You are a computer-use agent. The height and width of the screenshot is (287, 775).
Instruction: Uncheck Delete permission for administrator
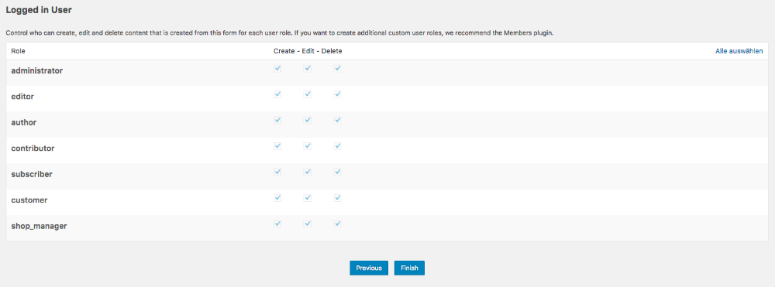(x=338, y=69)
